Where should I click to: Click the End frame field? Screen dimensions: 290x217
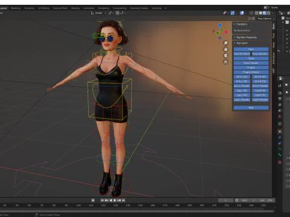click(x=266, y=200)
